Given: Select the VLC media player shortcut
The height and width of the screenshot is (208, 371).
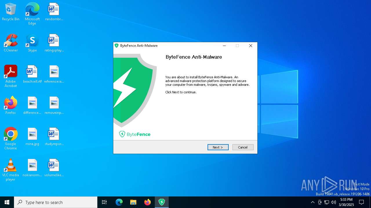Looking at the screenshot, I should coord(11,170).
